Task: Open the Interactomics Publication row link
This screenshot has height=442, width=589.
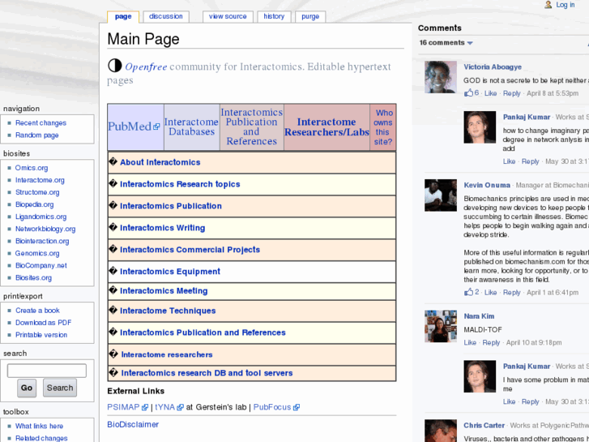Action: [x=171, y=206]
